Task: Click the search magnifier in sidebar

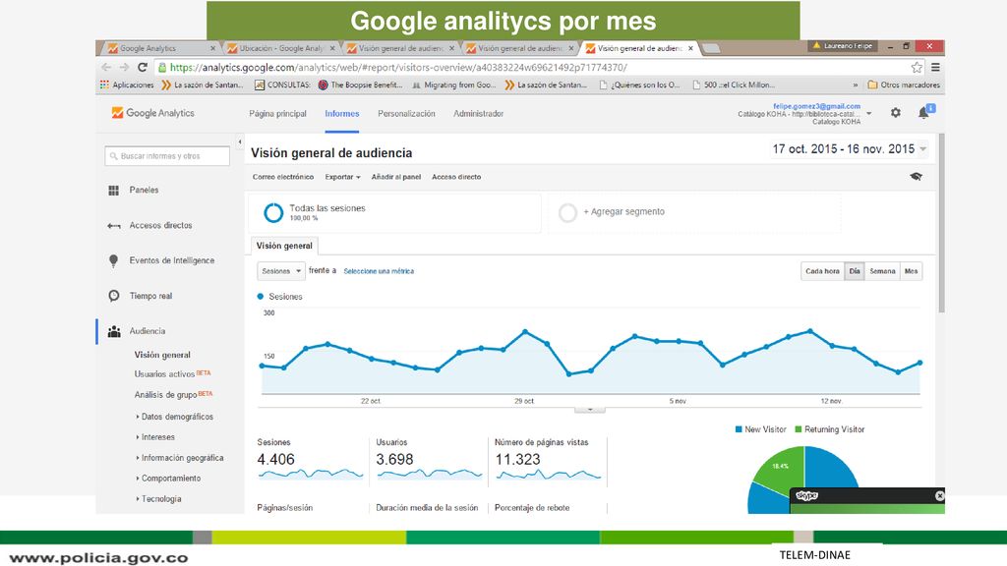Action: point(114,156)
